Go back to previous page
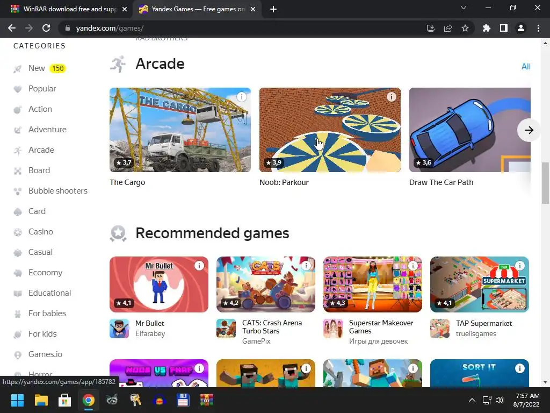The image size is (550, 413). pos(12,28)
